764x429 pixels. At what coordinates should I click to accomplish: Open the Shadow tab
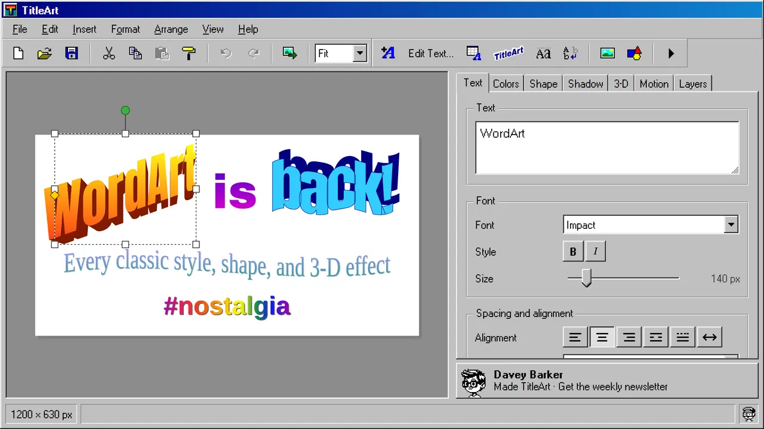point(586,84)
